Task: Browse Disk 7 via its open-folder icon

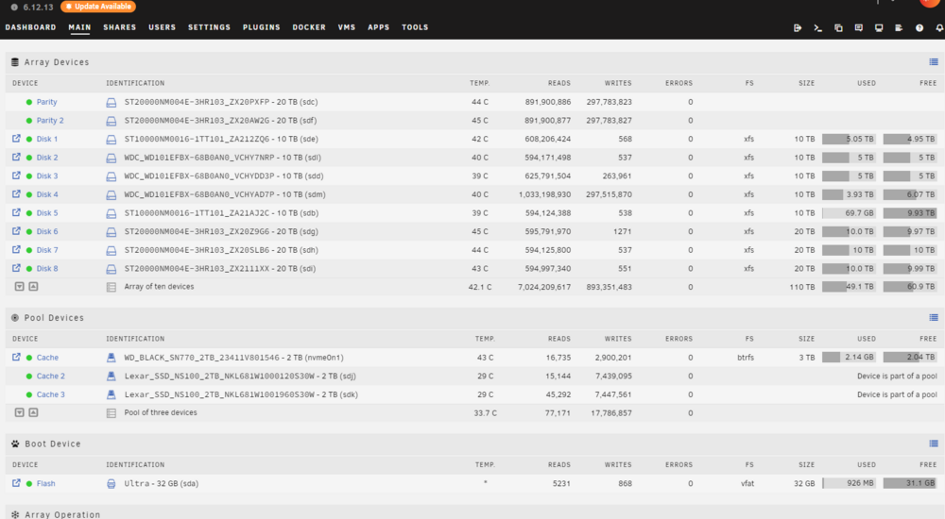Action: point(16,249)
